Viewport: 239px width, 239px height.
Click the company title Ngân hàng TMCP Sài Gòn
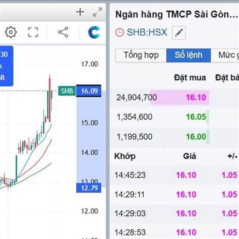177,14
